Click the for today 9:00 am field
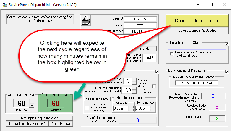232x132 pixels. [x=121, y=108]
